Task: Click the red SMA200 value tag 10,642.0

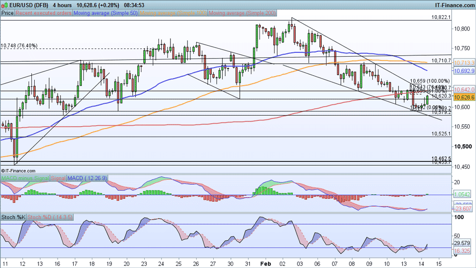Action: (464, 90)
